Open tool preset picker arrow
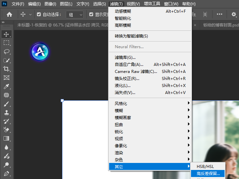 click(x=30, y=15)
